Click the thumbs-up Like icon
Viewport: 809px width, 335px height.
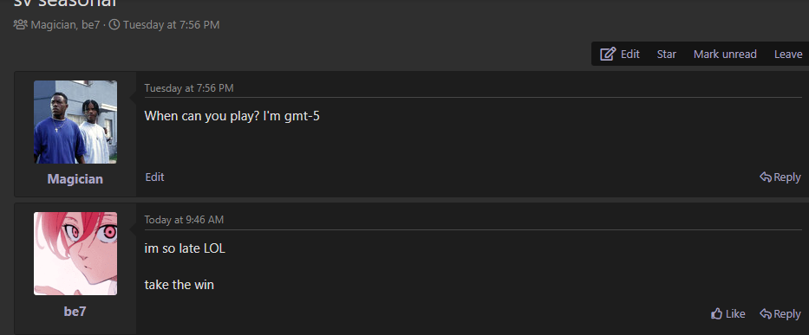pos(716,313)
